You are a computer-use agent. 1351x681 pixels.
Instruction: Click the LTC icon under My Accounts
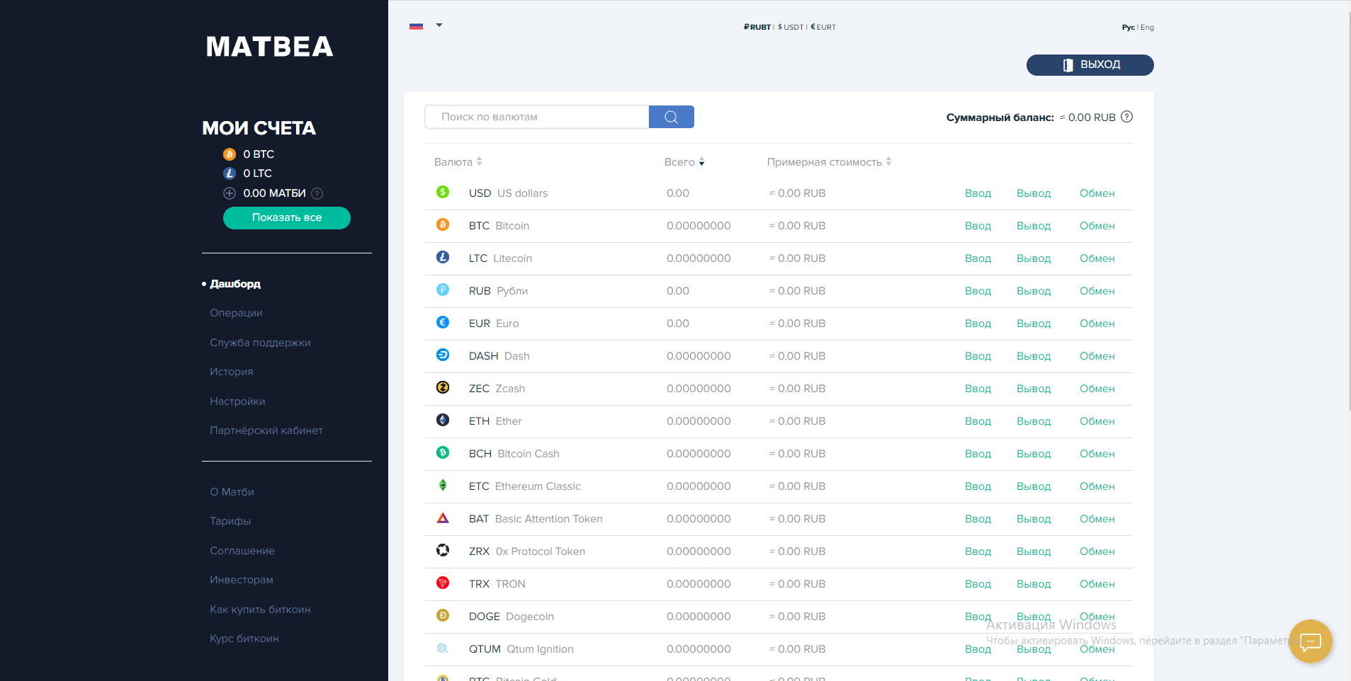pos(230,173)
